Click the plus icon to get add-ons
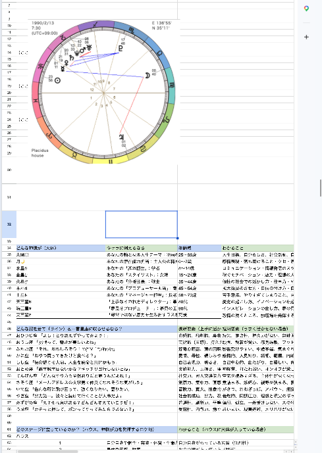 coord(306,37)
